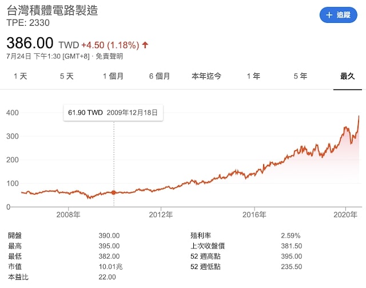
Task: Click the 2.59% yield value
Action: click(291, 236)
